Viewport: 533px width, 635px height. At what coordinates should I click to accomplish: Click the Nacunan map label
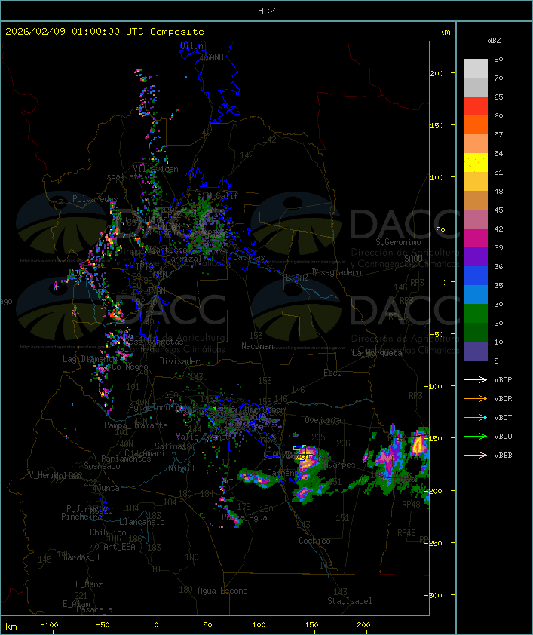pos(257,346)
